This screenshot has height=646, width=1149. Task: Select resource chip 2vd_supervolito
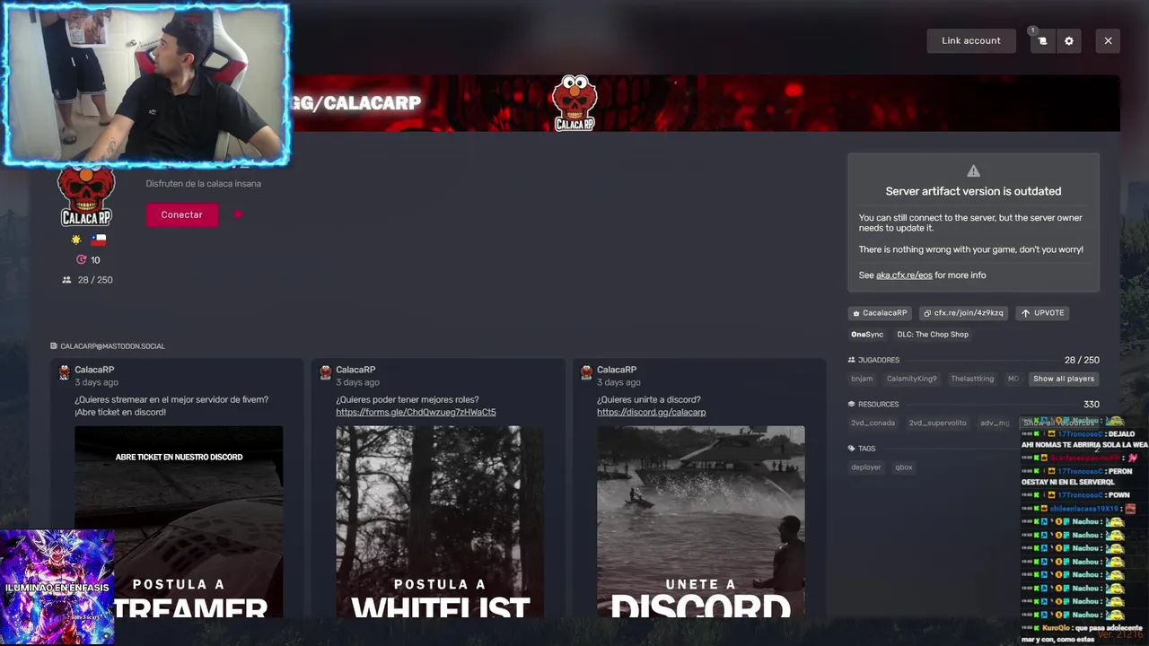point(937,423)
